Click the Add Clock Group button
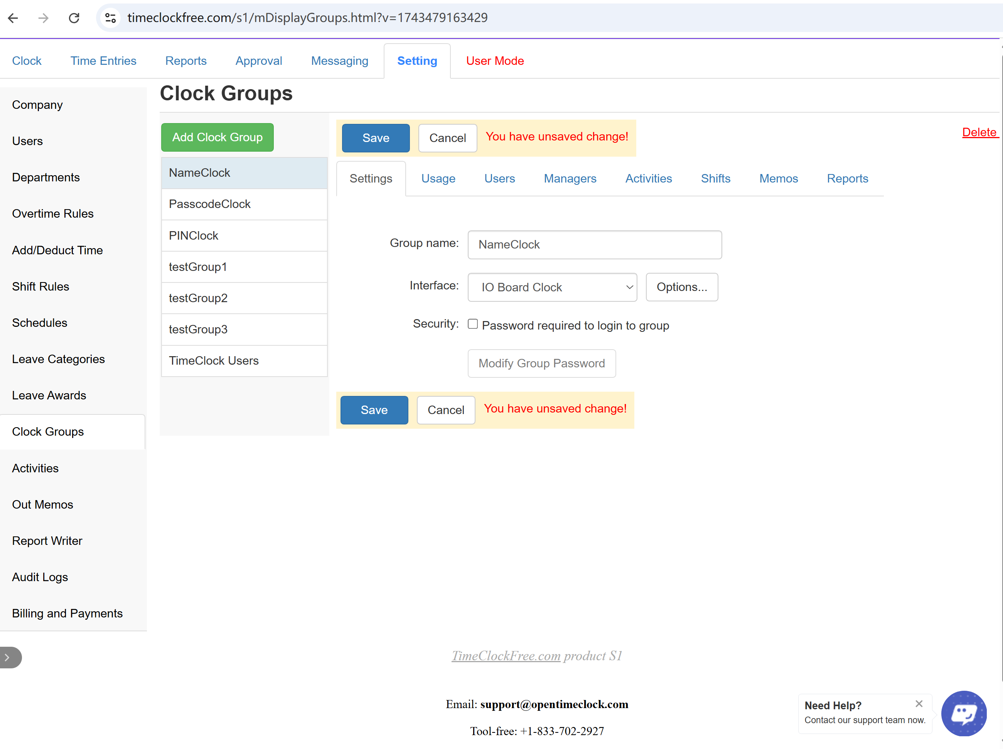 click(217, 137)
